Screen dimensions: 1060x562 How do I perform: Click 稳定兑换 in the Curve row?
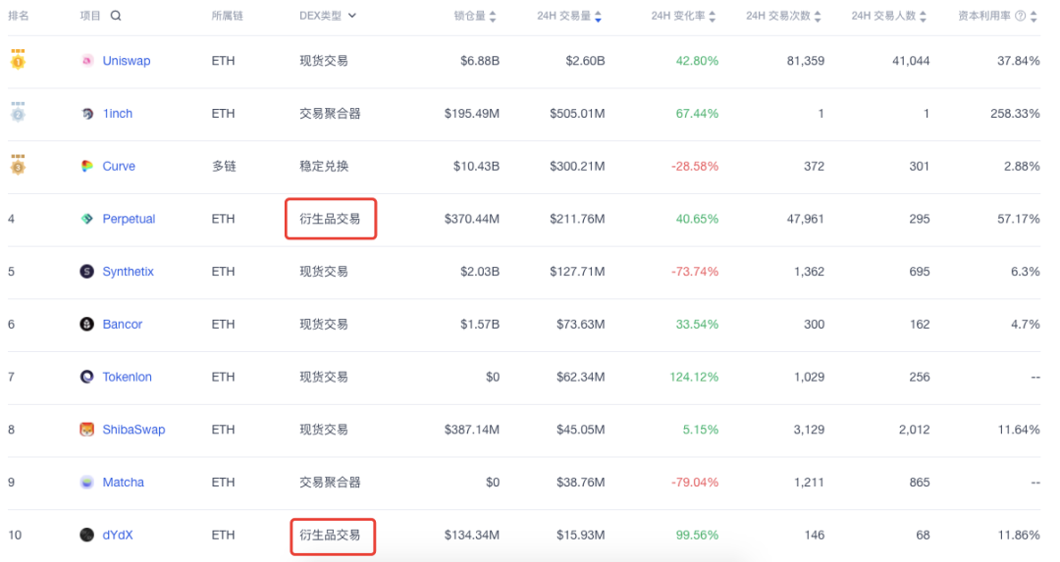pos(324,166)
